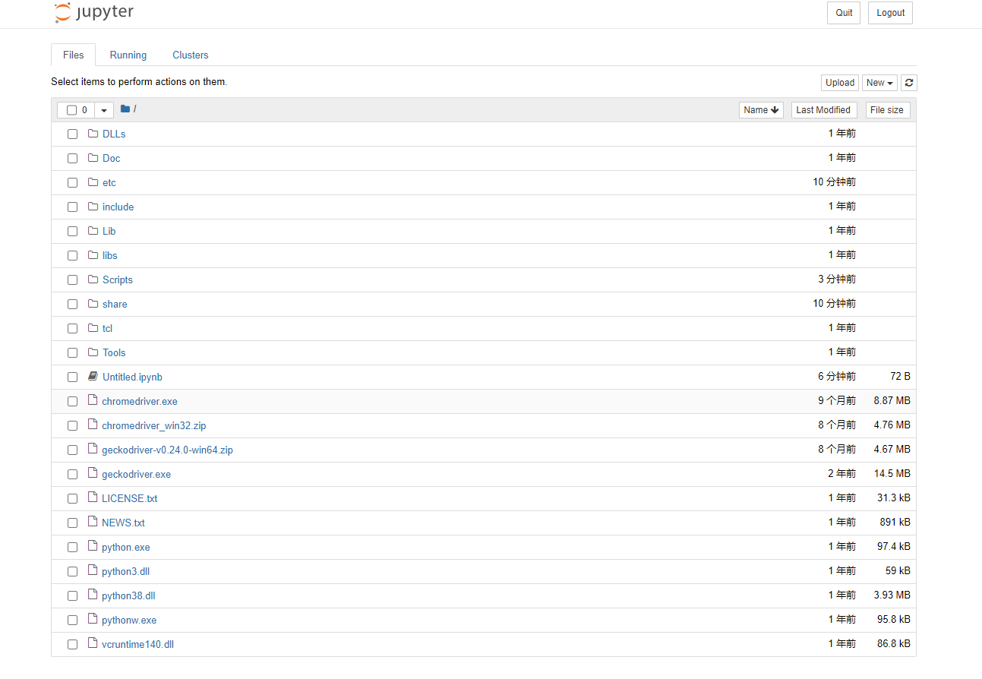Check the geckodriver.exe row checkbox
This screenshot has height=679, width=982.
72,475
